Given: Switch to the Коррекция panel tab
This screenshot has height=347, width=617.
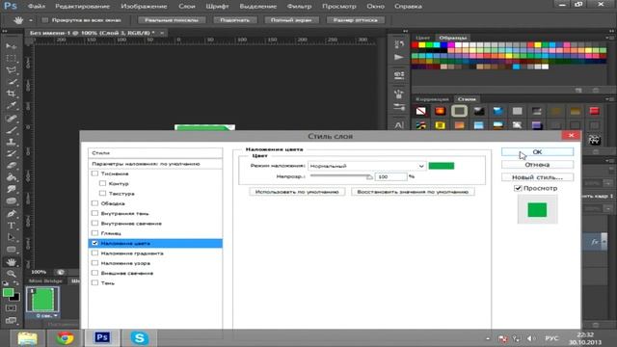Looking at the screenshot, I should point(432,99).
